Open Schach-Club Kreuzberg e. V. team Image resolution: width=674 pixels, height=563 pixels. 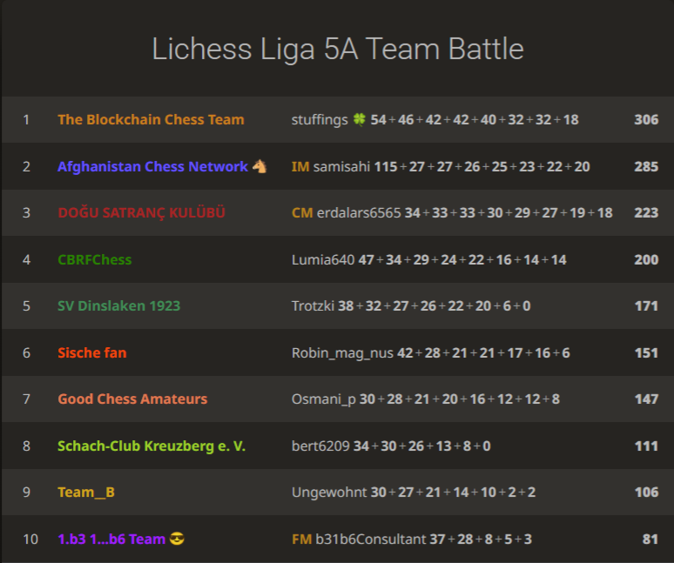[x=152, y=446]
